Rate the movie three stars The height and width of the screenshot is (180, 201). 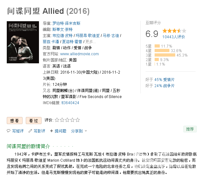67,120
